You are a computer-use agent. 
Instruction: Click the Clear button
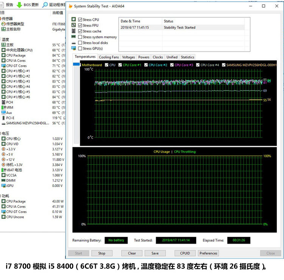[132, 253]
